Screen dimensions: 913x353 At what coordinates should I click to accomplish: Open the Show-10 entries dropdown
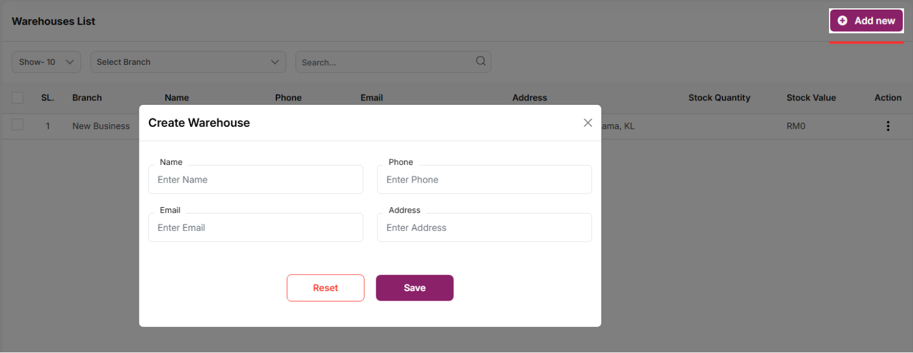click(x=46, y=62)
